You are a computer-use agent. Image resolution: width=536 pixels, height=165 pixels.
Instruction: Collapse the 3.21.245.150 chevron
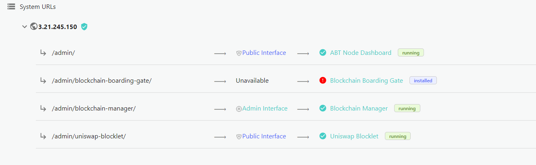pos(25,27)
